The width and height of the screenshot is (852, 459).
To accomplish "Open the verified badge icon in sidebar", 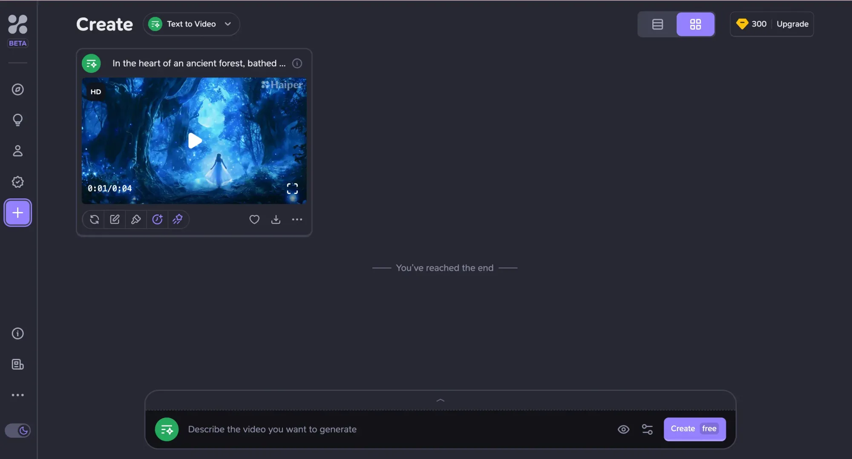I will click(x=17, y=182).
